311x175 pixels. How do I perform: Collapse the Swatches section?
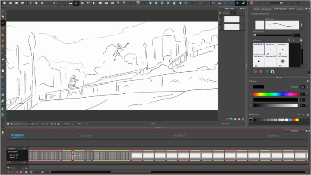250,115
